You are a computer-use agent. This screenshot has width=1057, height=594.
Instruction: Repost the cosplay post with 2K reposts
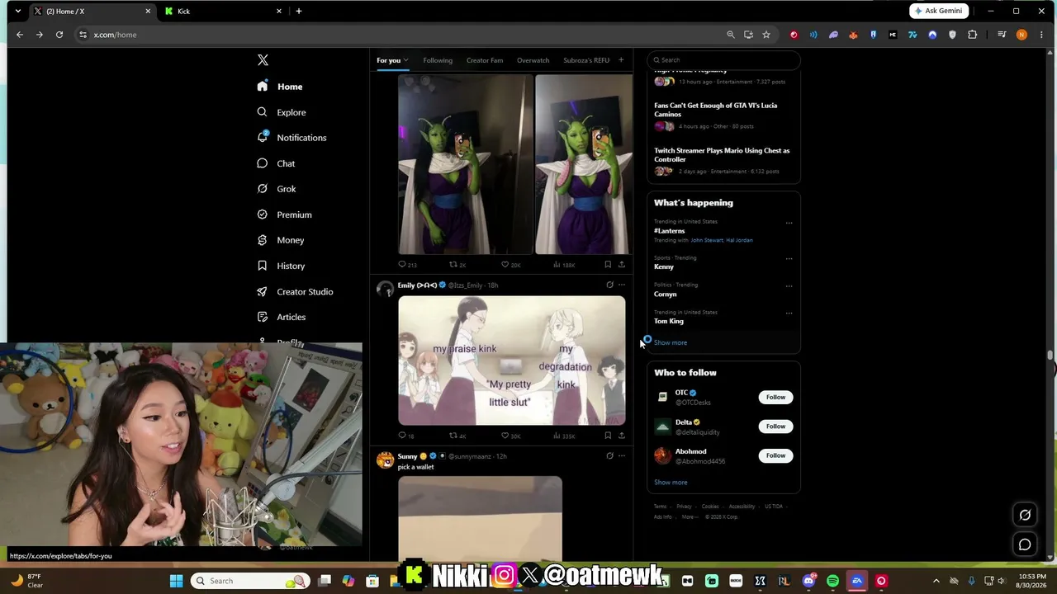457,265
